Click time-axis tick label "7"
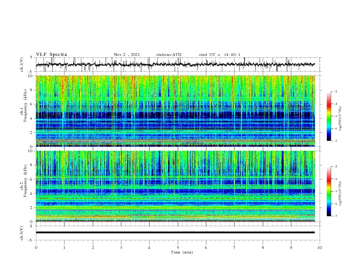This screenshot has width=360, height=278. tap(235, 248)
